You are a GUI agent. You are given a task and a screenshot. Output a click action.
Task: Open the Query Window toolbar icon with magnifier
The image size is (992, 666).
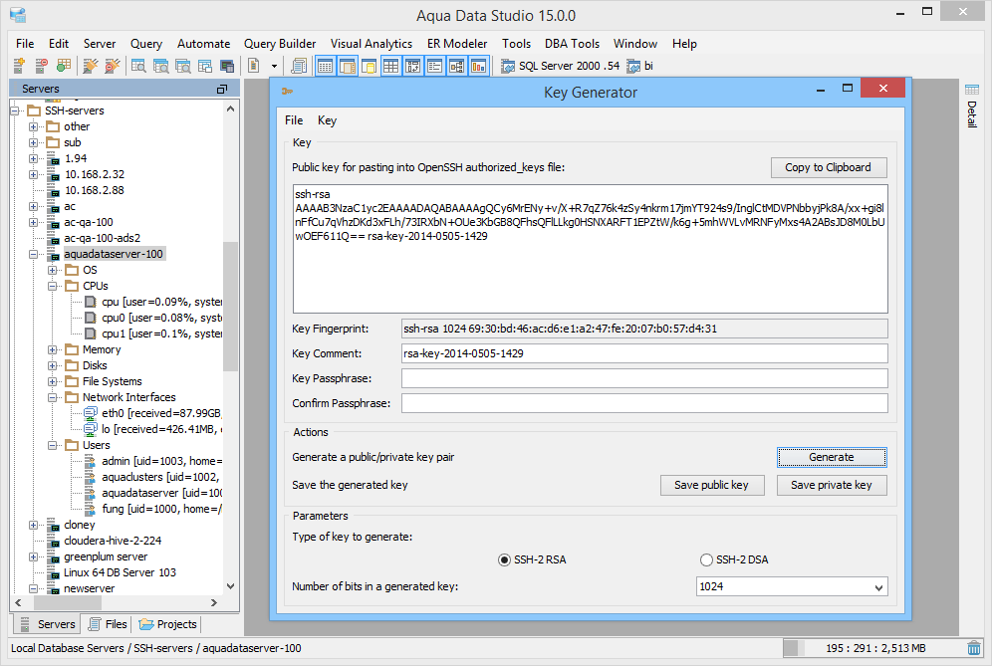[x=137, y=65]
